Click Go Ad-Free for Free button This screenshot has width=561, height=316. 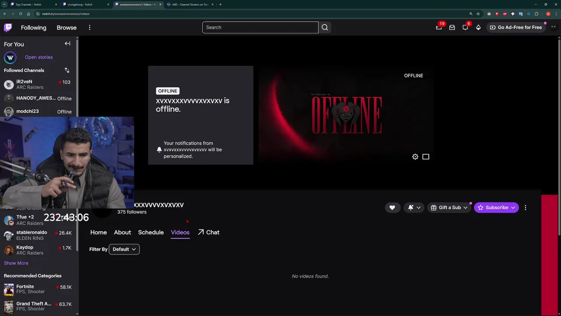pos(515,27)
